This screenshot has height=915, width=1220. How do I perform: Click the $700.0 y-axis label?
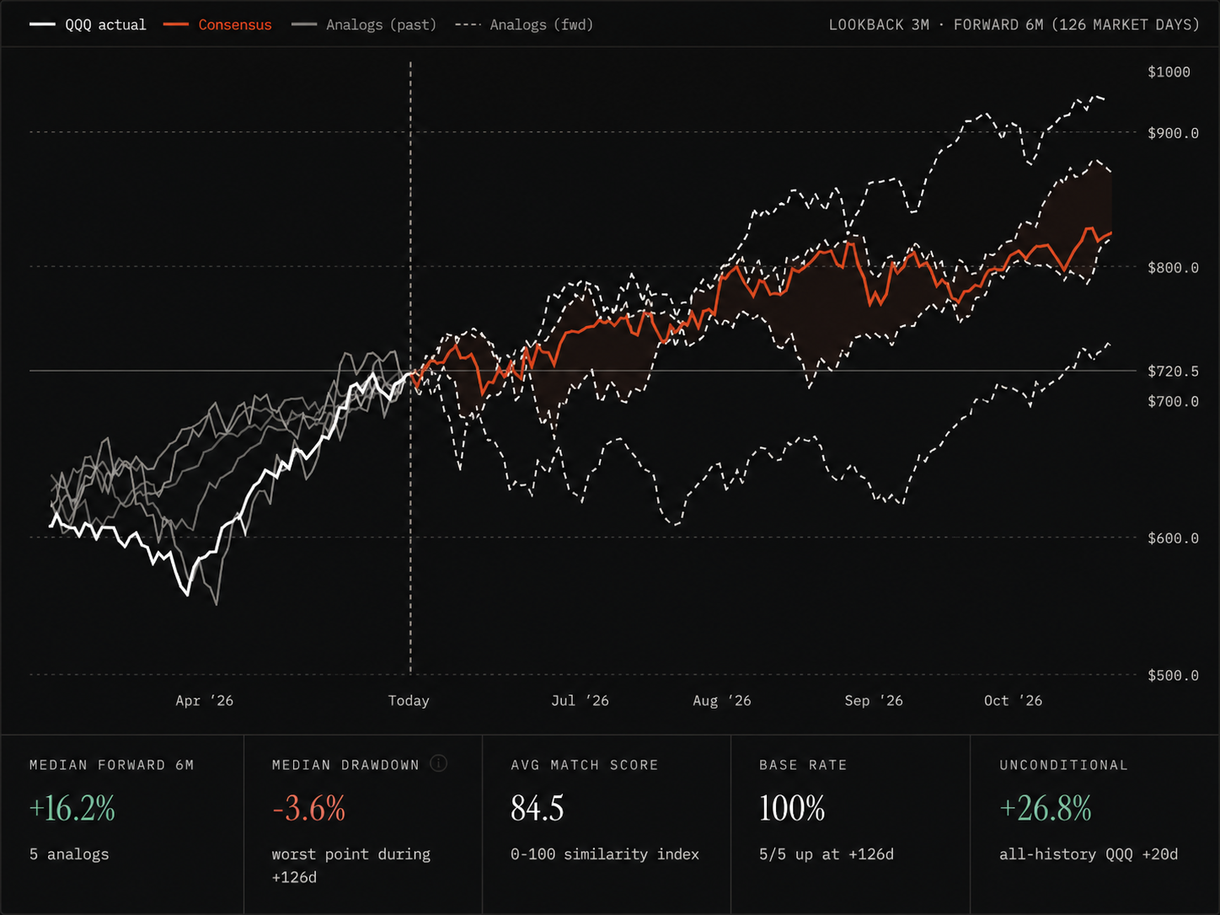(1173, 402)
